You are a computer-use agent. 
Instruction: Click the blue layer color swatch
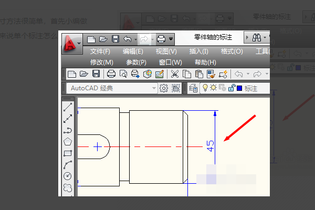(239, 88)
